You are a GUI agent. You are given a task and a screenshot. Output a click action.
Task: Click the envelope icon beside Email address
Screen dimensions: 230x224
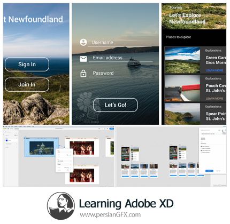point(83,59)
